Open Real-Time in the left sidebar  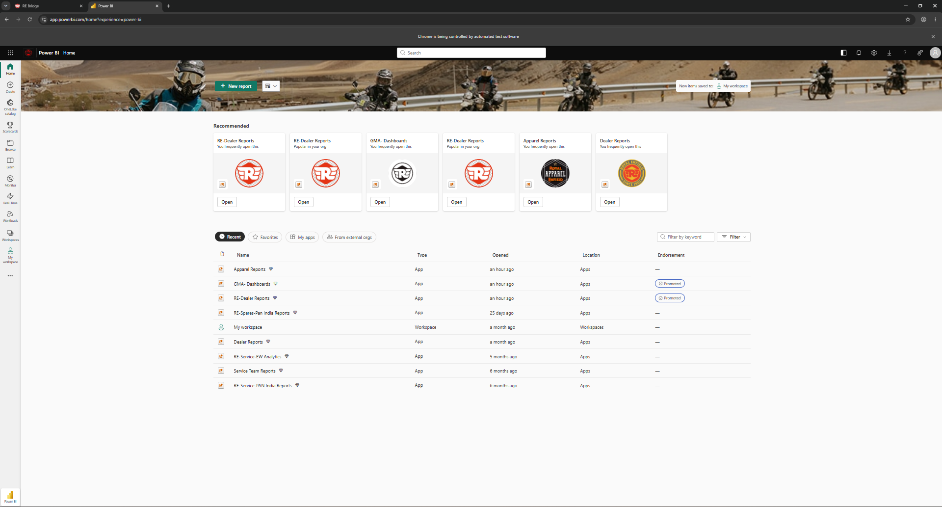pyautogui.click(x=10, y=199)
